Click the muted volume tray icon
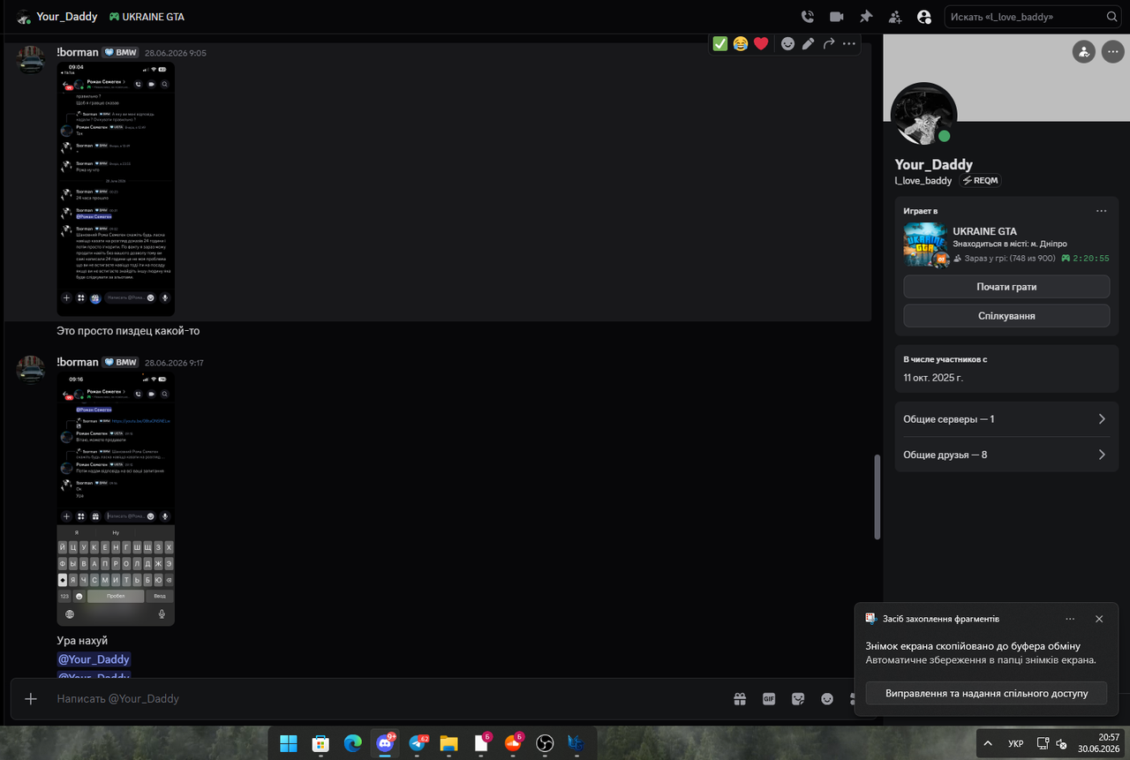The image size is (1130, 760). [1061, 743]
